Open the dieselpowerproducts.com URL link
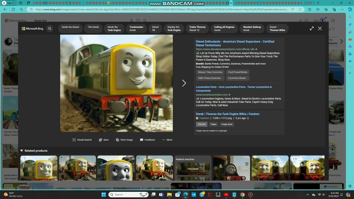 (225, 49)
